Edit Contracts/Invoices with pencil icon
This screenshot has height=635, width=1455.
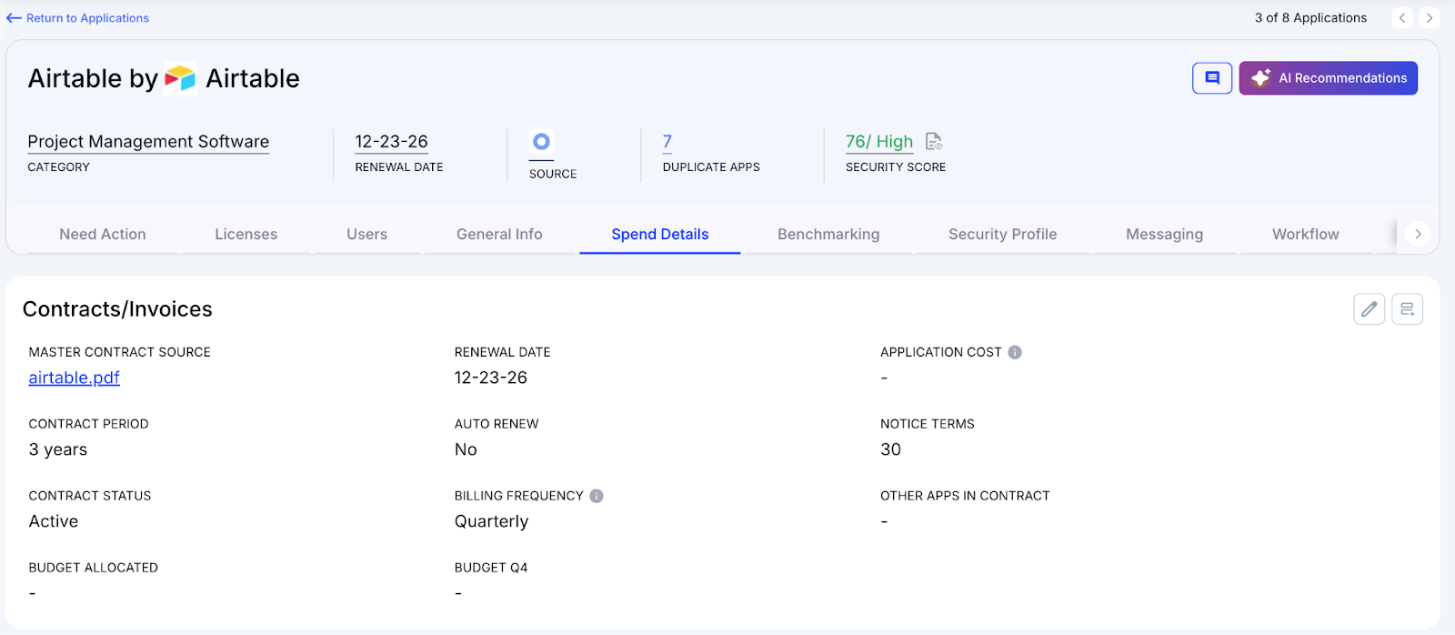[1369, 309]
